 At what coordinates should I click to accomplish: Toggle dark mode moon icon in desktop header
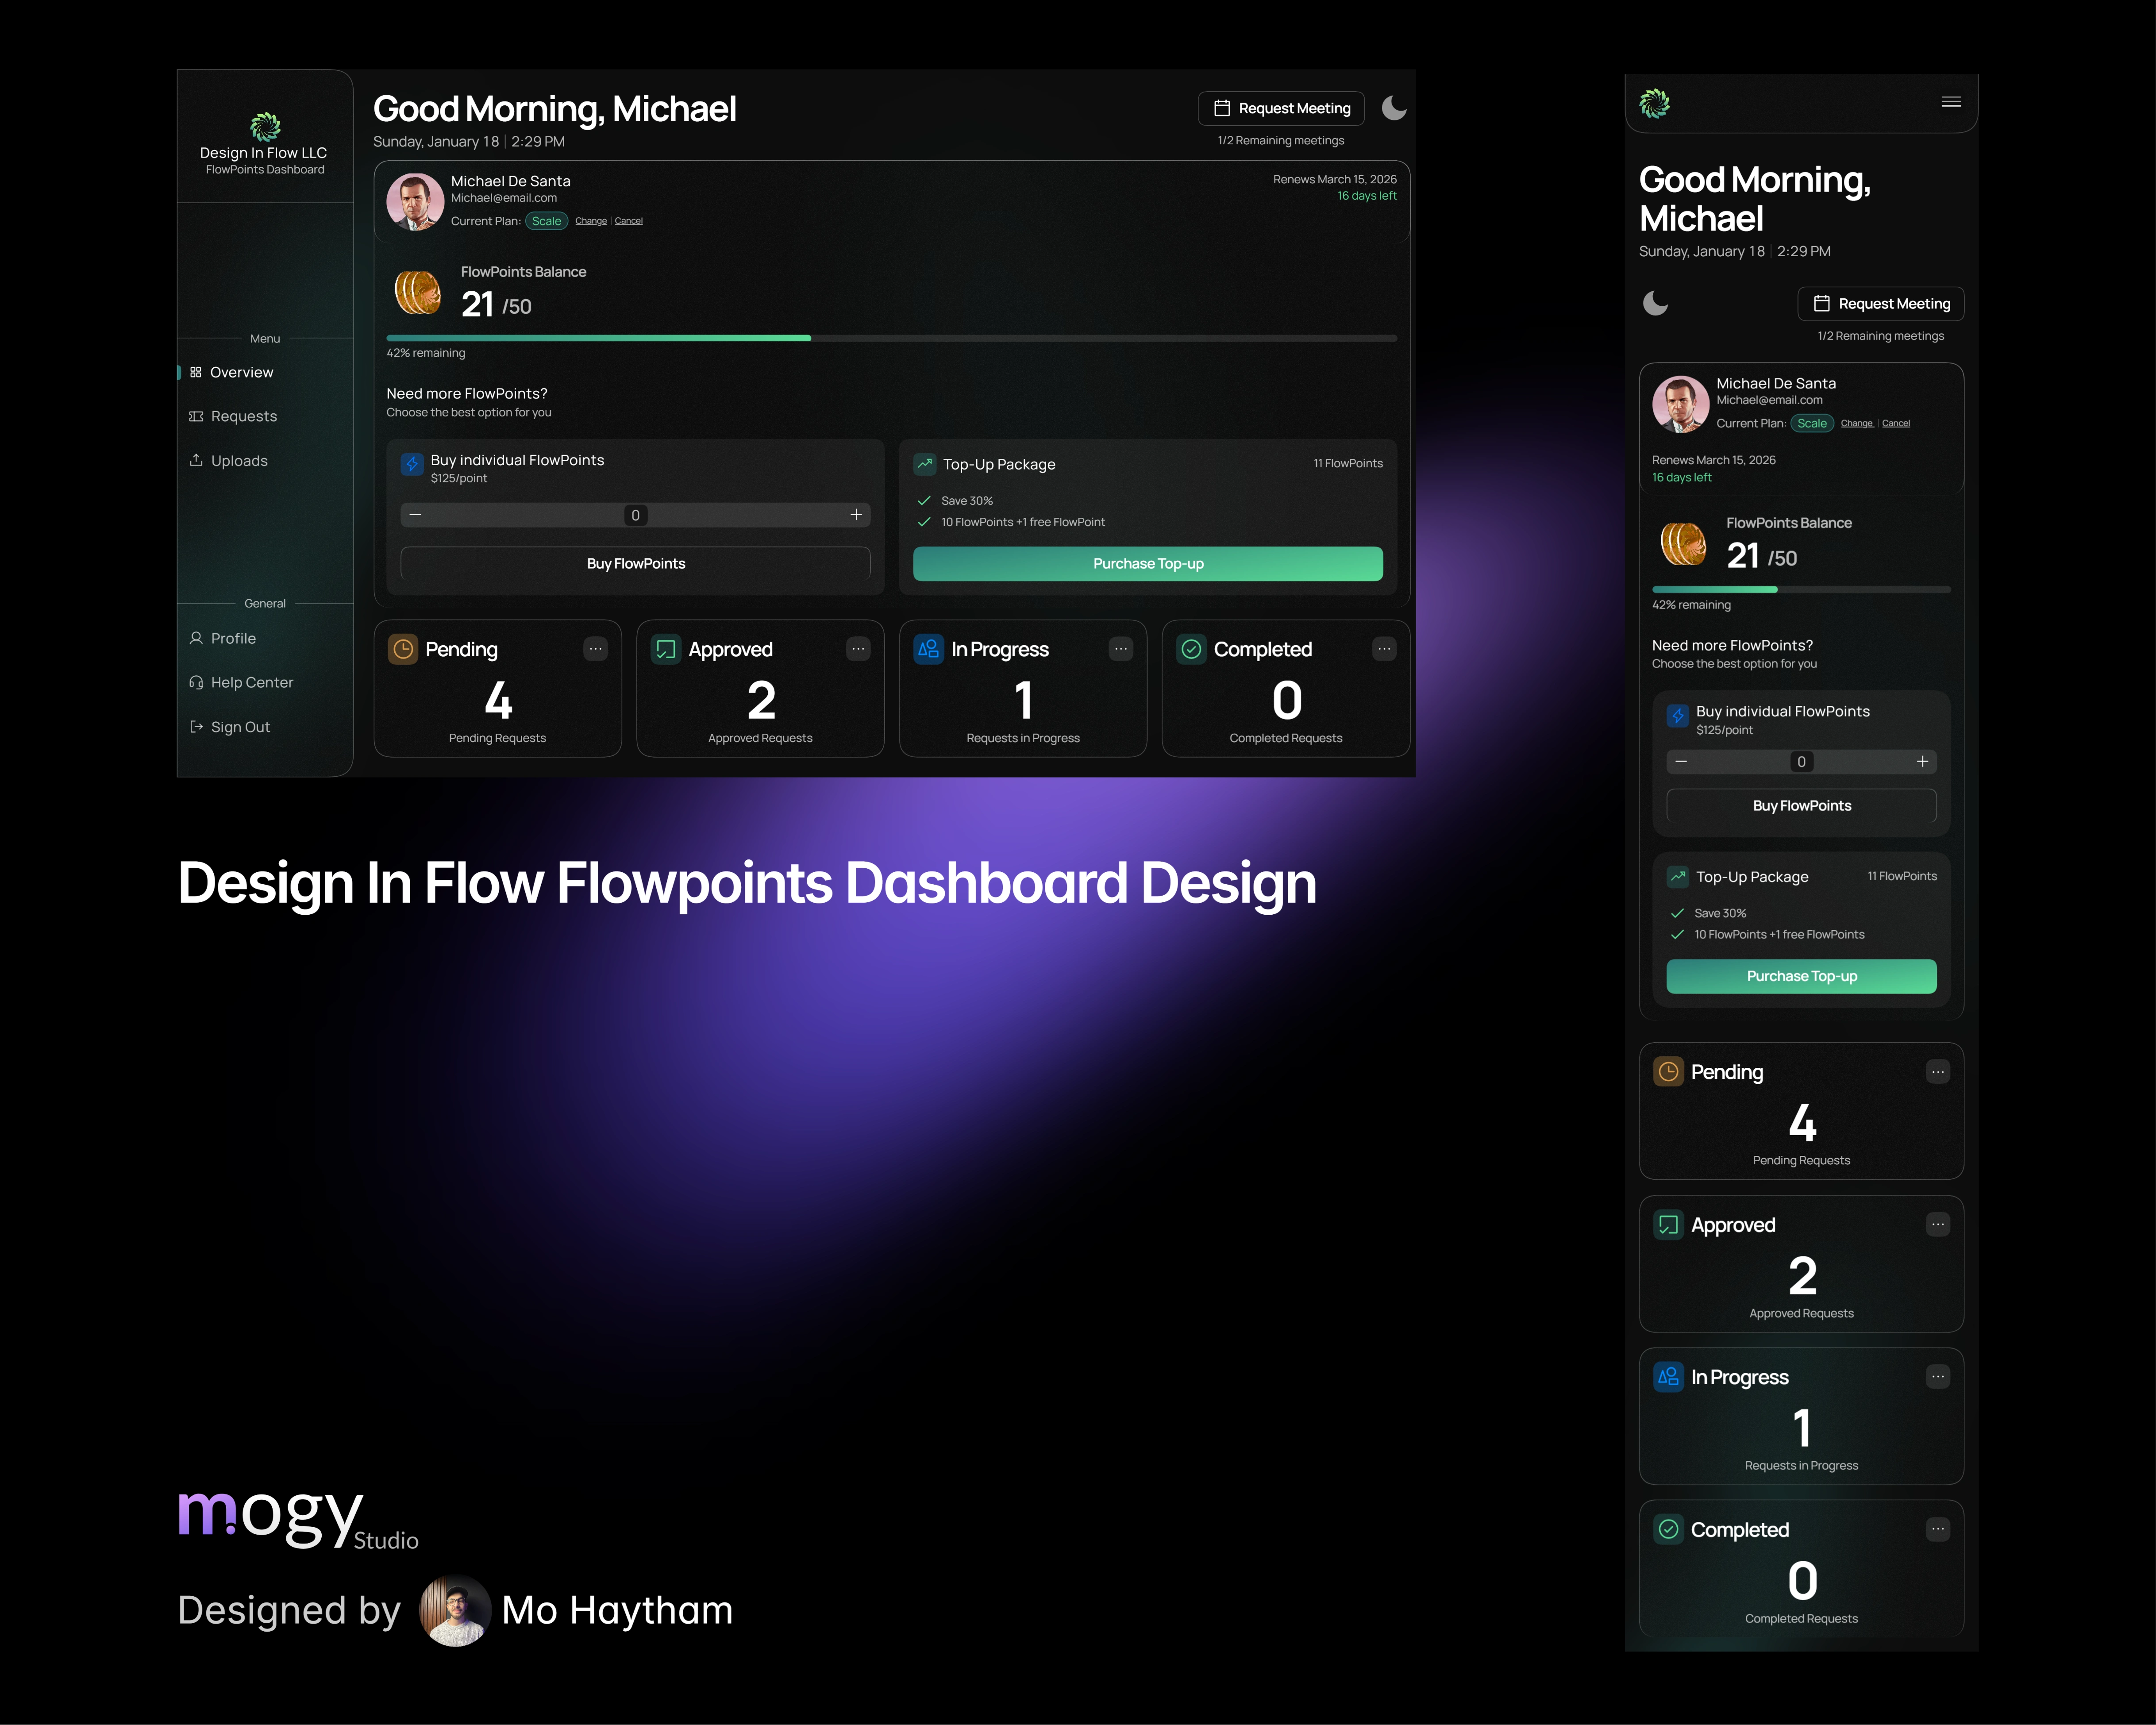click(x=1393, y=108)
